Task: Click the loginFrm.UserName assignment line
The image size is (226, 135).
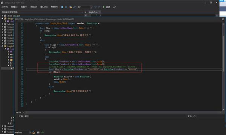Action: pyautogui.click(x=77, y=61)
